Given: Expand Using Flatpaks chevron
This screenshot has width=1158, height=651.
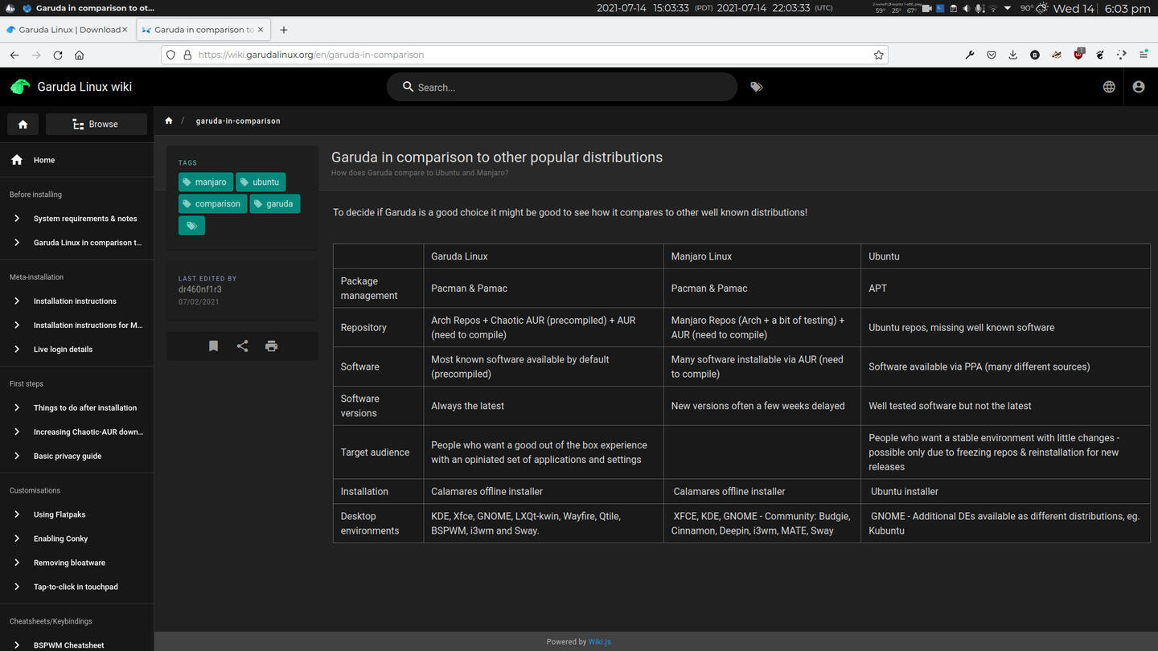Looking at the screenshot, I should (x=17, y=514).
